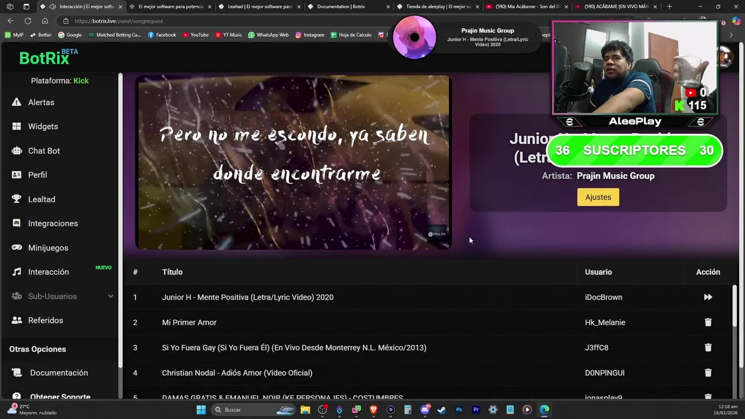Switch to Documentation | Botrix tab
Viewport: 745px width, 419px height.
[348, 6]
